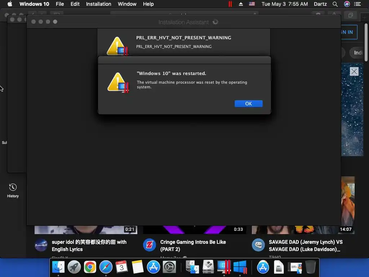Open super idol English Lyrics video title

[x=89, y=245]
